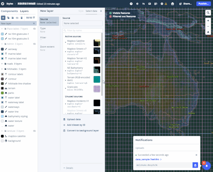
Task: Open the style settings gear icon
Action: (x=162, y=4)
